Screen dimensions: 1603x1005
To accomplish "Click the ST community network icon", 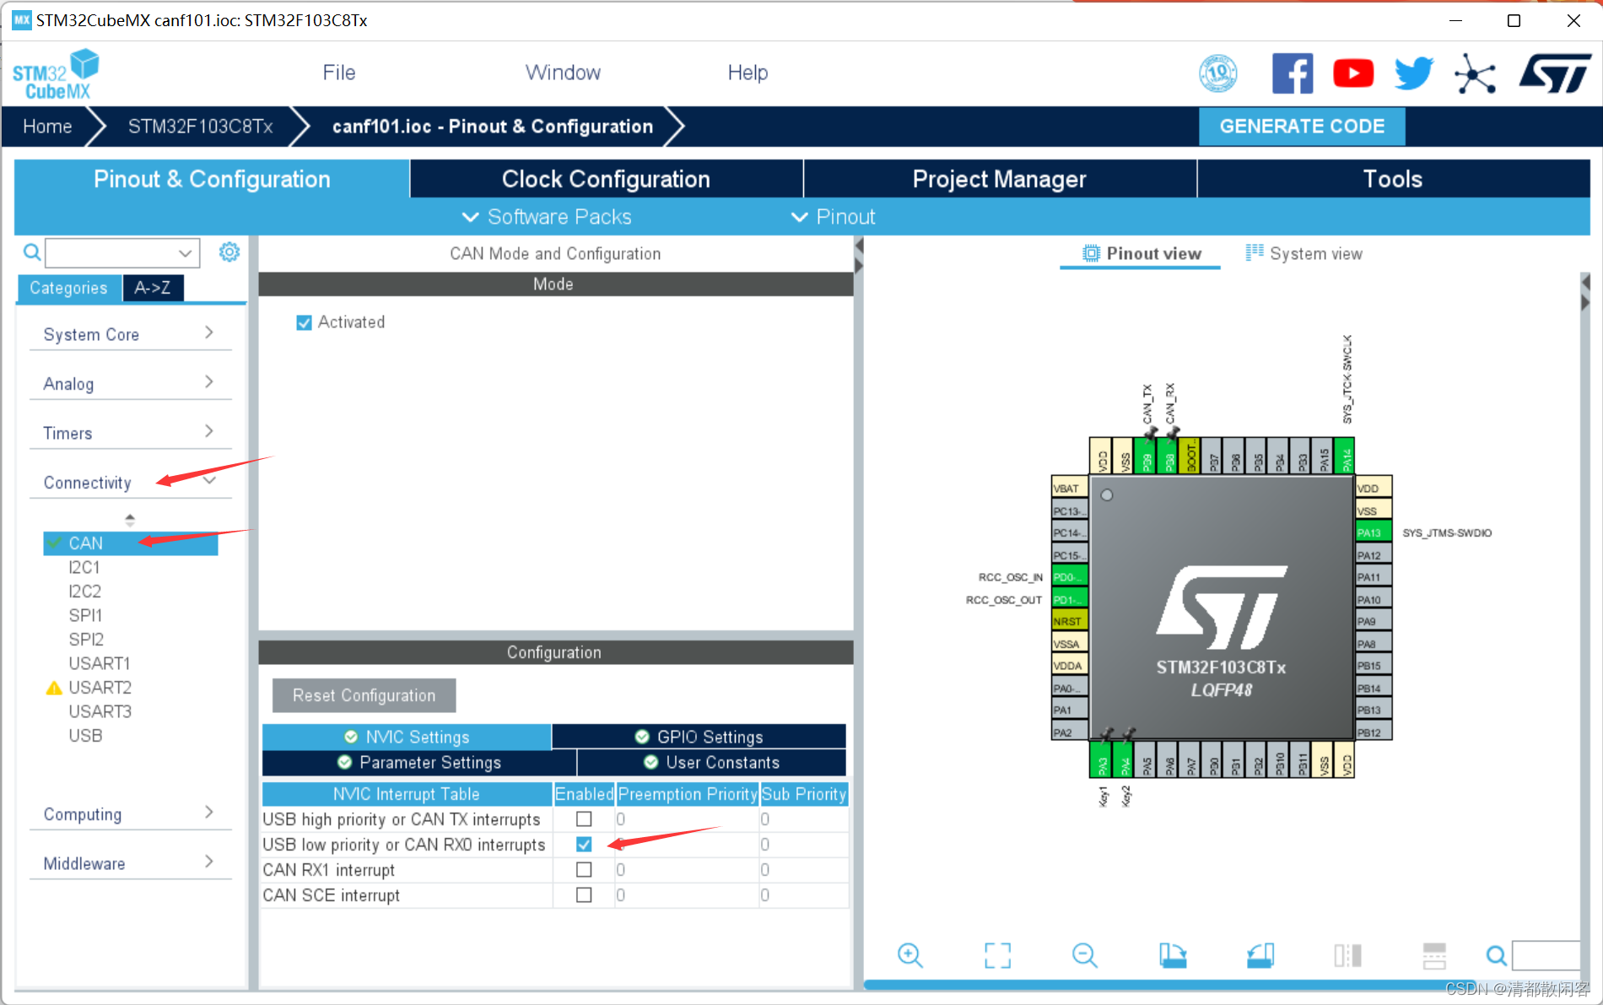I will pos(1475,73).
